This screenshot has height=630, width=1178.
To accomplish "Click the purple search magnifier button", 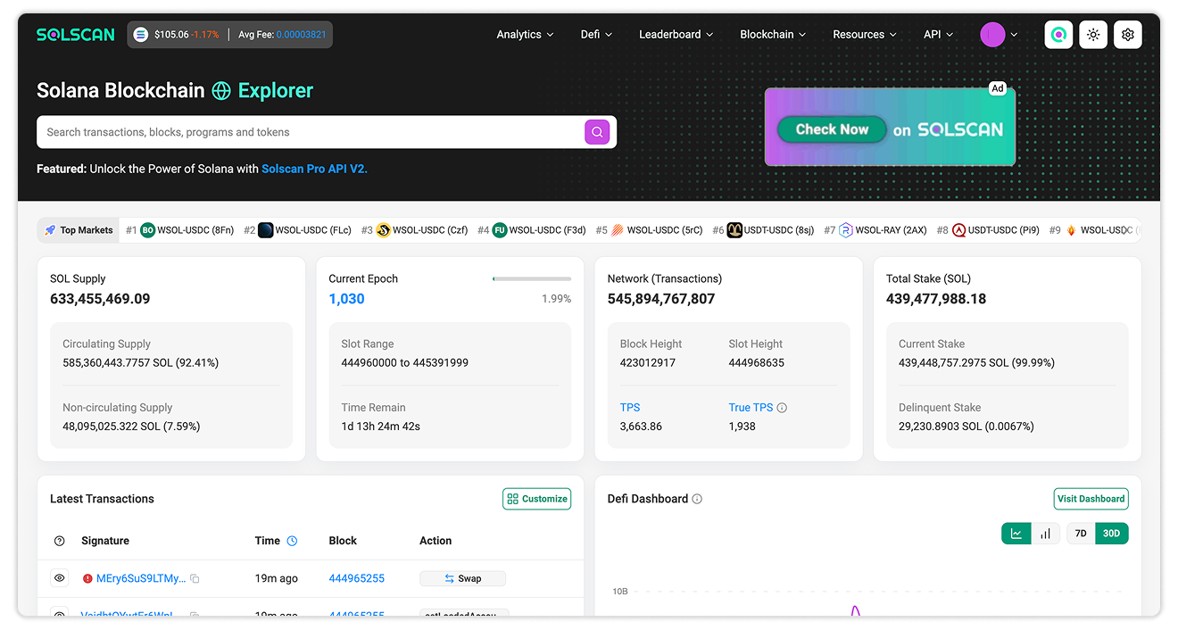I will (597, 132).
